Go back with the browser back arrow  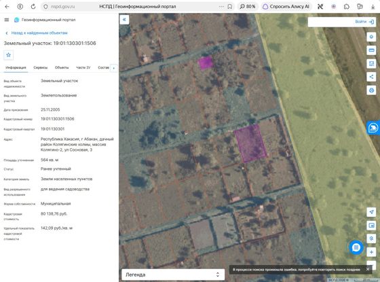point(7,7)
